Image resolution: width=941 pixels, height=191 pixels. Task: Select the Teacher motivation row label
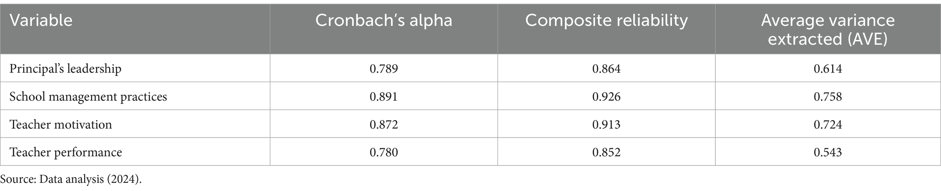pos(61,124)
